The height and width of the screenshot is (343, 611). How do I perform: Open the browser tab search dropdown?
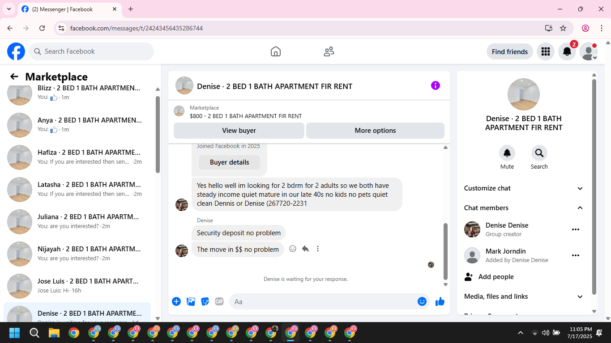tap(9, 9)
